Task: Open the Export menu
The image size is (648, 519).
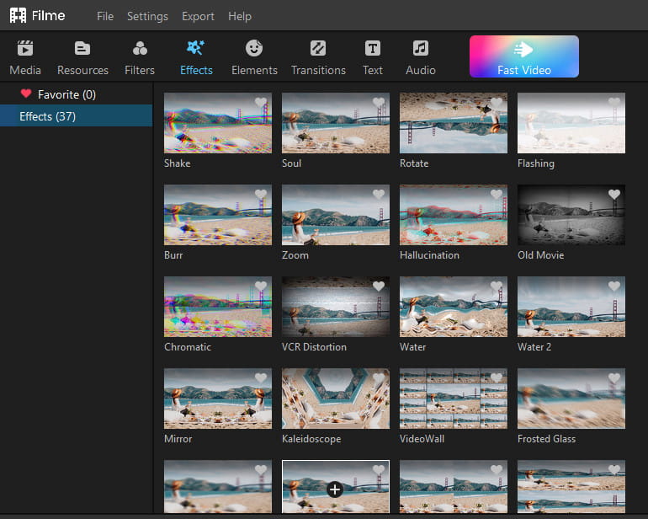Action: 198,16
